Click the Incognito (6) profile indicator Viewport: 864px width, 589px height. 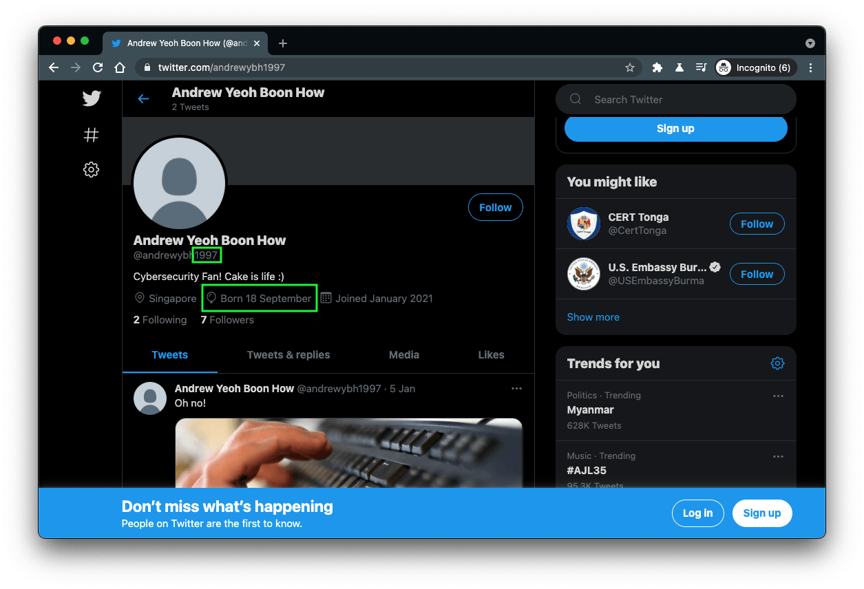pyautogui.click(x=755, y=67)
